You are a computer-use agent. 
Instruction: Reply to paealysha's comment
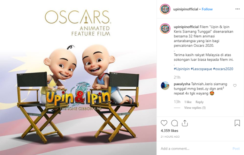click(199, 102)
